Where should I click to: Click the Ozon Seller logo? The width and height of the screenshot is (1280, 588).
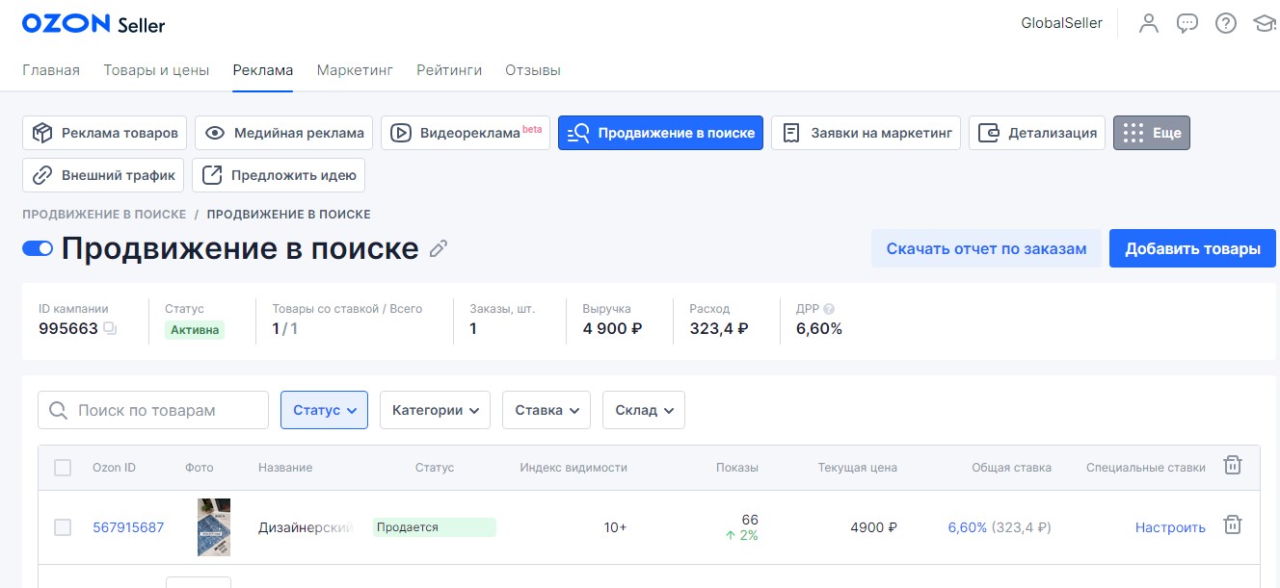pyautogui.click(x=93, y=24)
